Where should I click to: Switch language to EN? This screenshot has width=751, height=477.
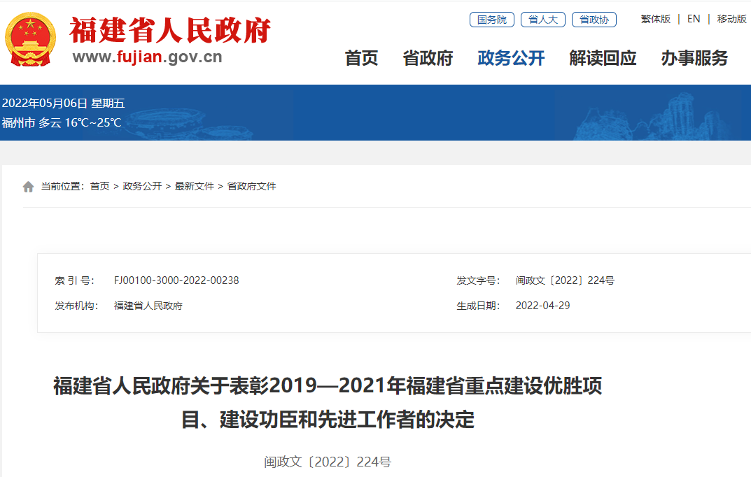coord(694,20)
